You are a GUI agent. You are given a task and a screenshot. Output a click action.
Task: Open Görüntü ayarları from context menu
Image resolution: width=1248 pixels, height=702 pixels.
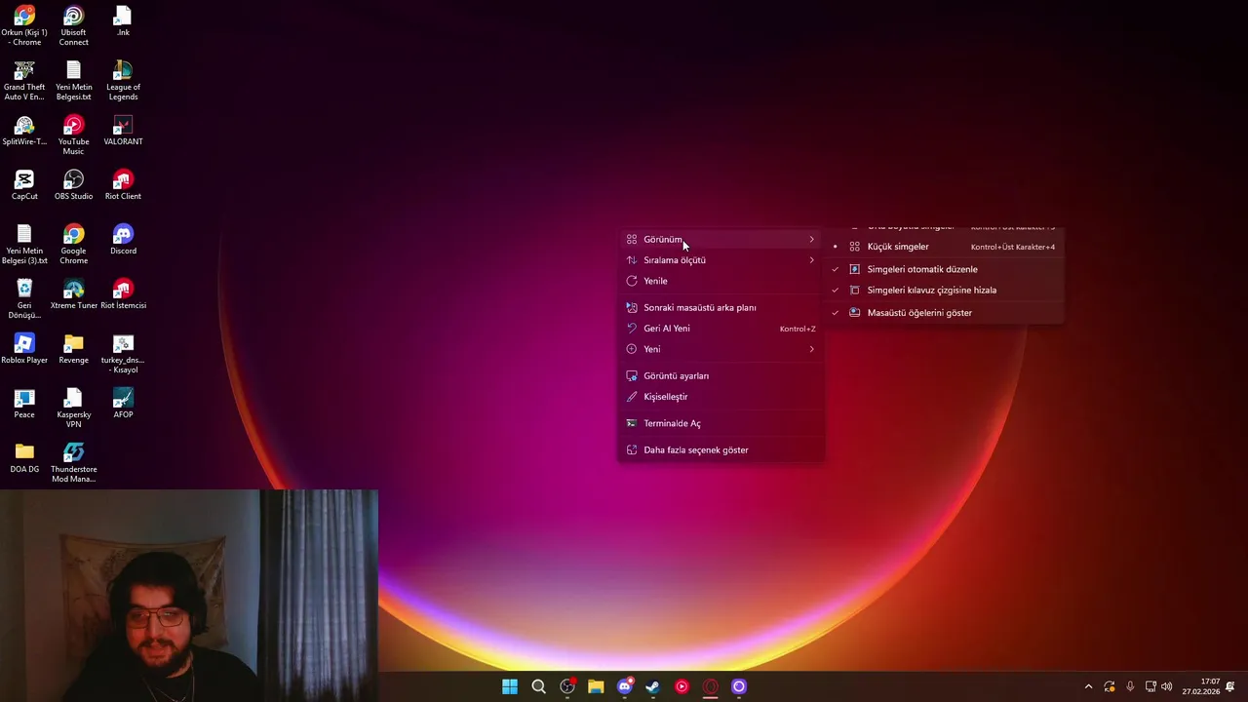(721, 375)
